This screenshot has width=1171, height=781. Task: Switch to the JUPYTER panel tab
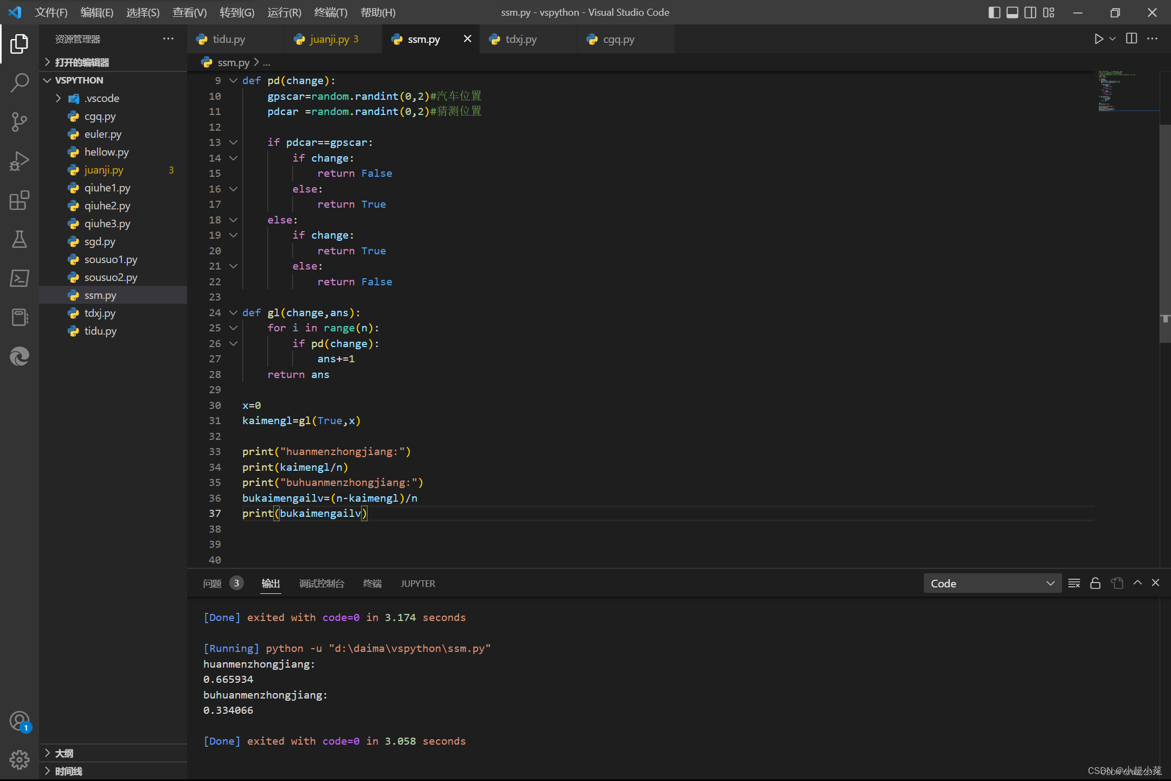[x=418, y=584]
